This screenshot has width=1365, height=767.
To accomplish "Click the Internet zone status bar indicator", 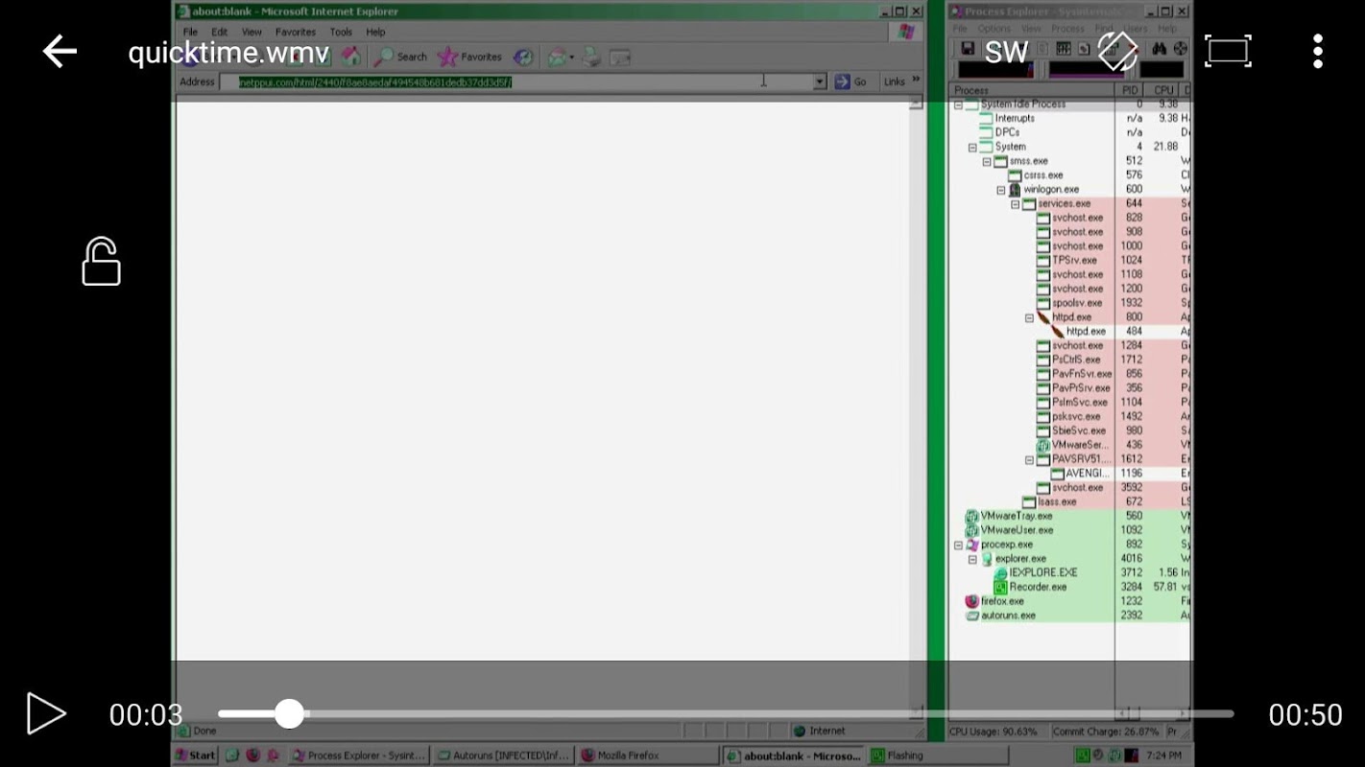I will [820, 731].
